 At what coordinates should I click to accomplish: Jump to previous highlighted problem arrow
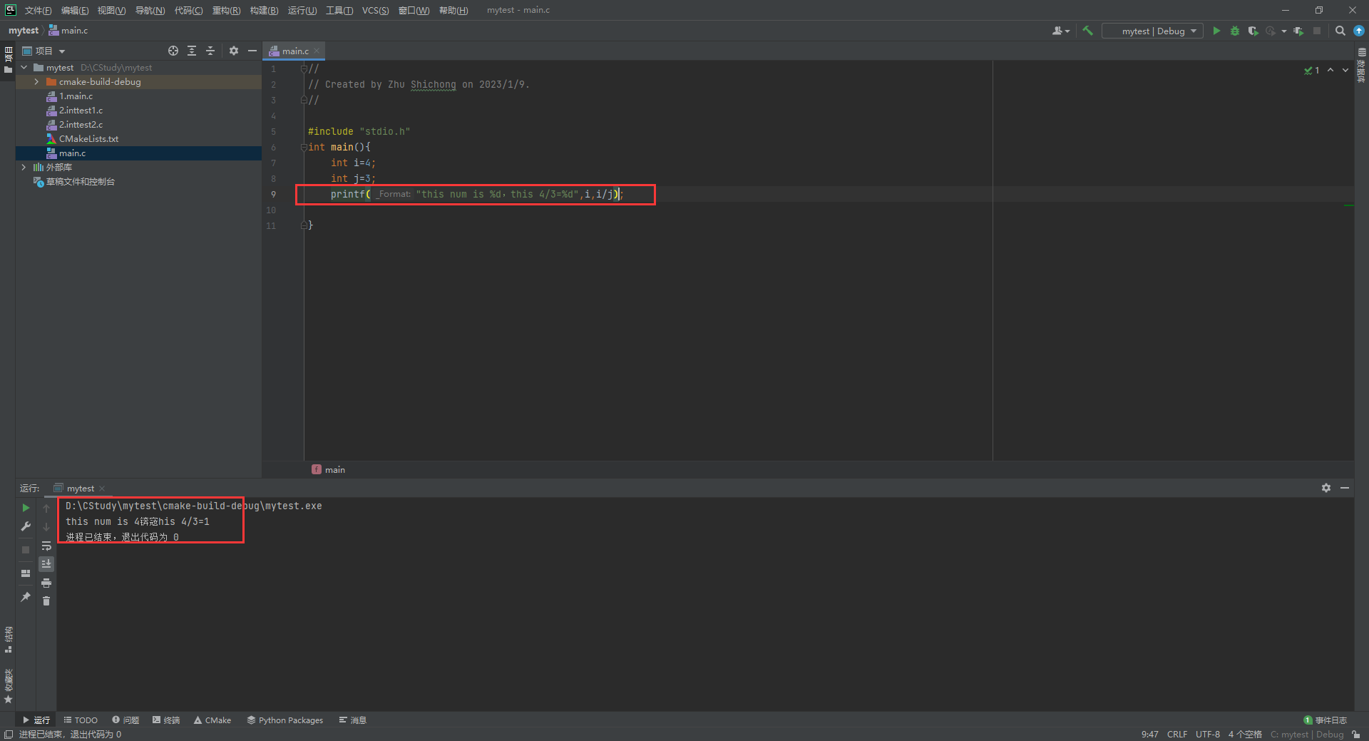coord(1330,71)
